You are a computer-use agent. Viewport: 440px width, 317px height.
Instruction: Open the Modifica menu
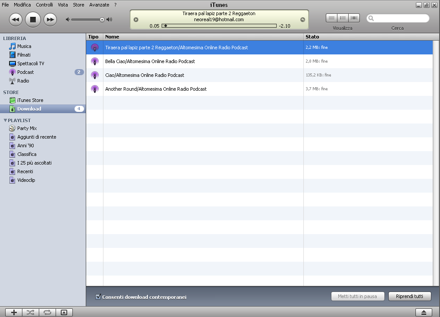click(22, 5)
